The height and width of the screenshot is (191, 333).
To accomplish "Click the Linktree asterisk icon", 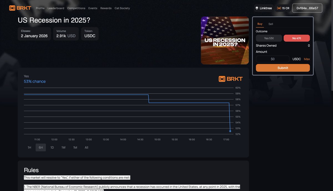I will point(257,8).
